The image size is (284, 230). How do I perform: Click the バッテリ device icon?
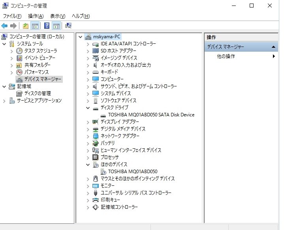[96, 143]
